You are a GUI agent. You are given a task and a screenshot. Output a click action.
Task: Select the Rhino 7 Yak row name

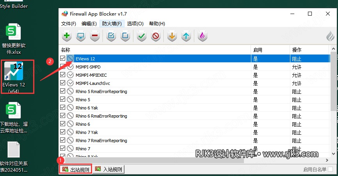pyautogui.click(x=87, y=132)
